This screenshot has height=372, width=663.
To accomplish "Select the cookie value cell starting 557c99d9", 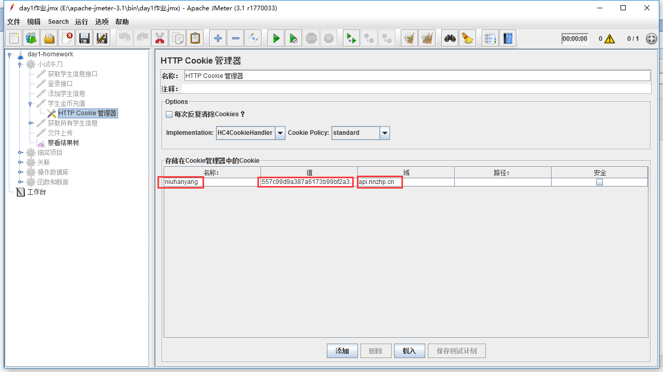I will 309,182.
